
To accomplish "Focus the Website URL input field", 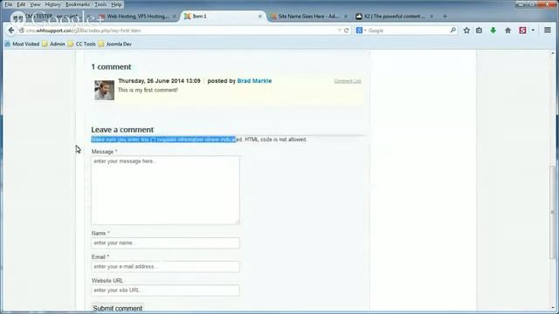I will [x=165, y=290].
